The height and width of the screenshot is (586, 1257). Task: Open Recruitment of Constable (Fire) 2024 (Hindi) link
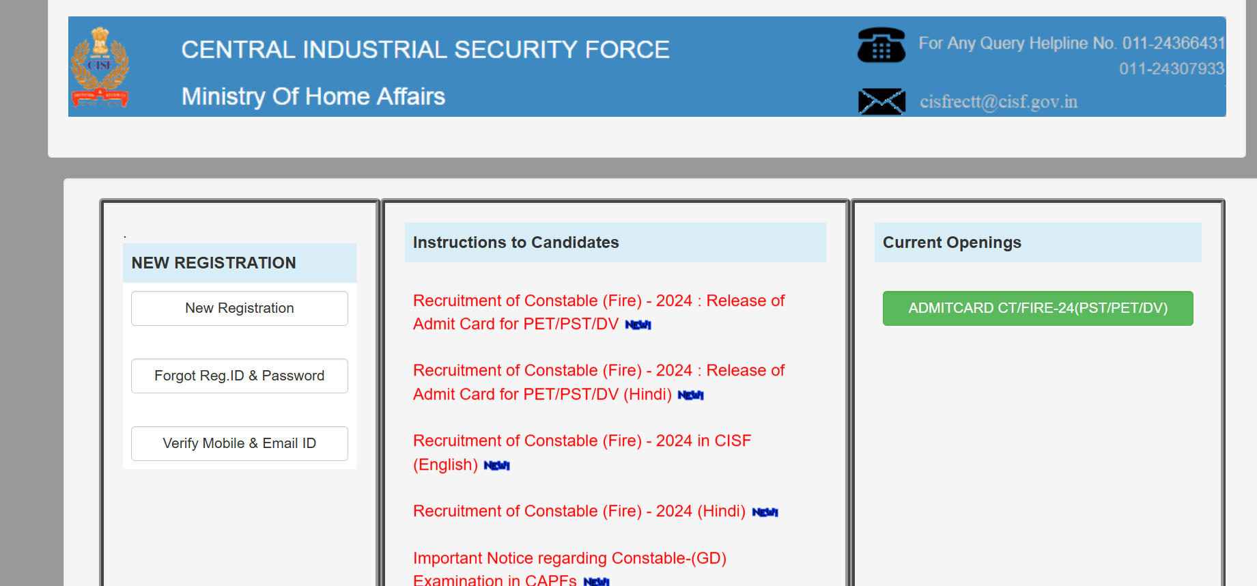point(579,511)
